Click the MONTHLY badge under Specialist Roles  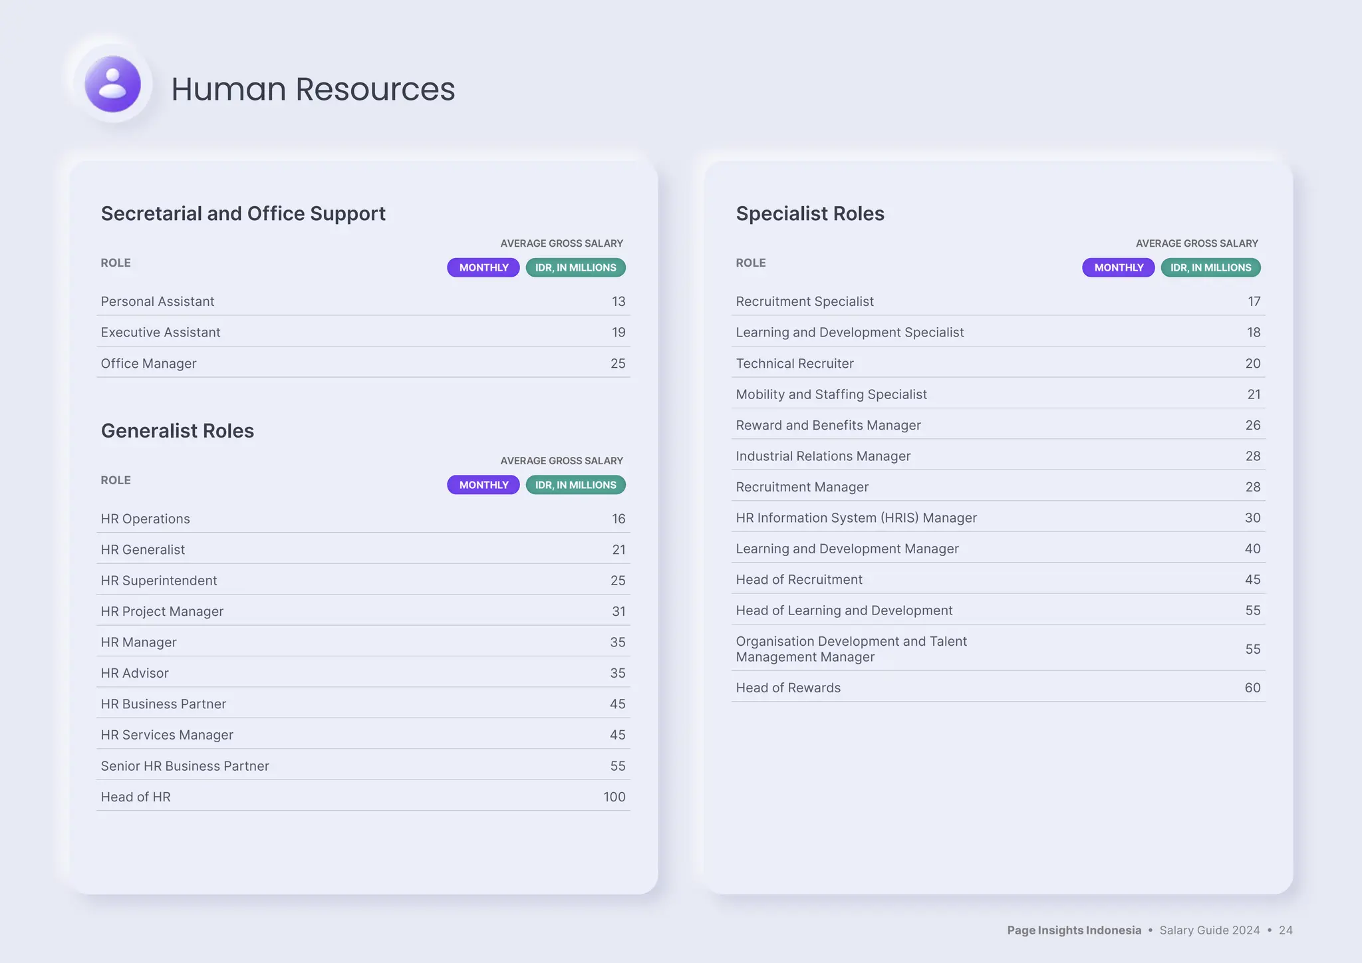coord(1119,267)
